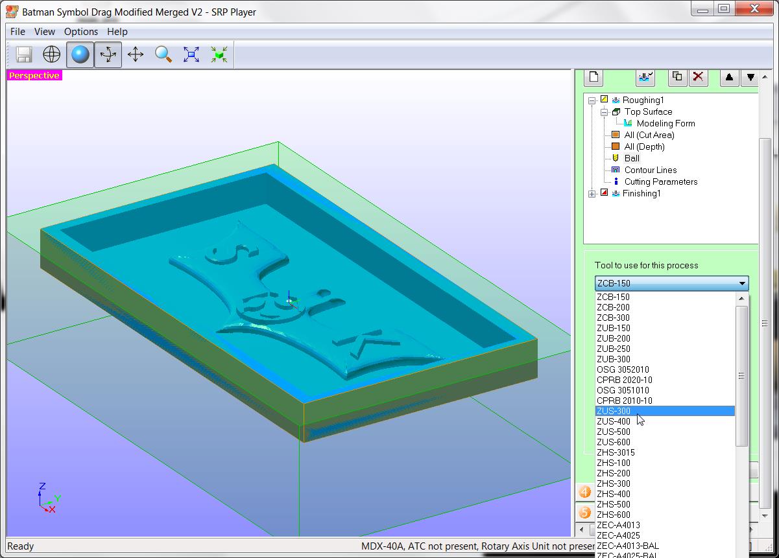779x558 pixels.
Task: Delete process with the red X
Action: click(x=698, y=77)
